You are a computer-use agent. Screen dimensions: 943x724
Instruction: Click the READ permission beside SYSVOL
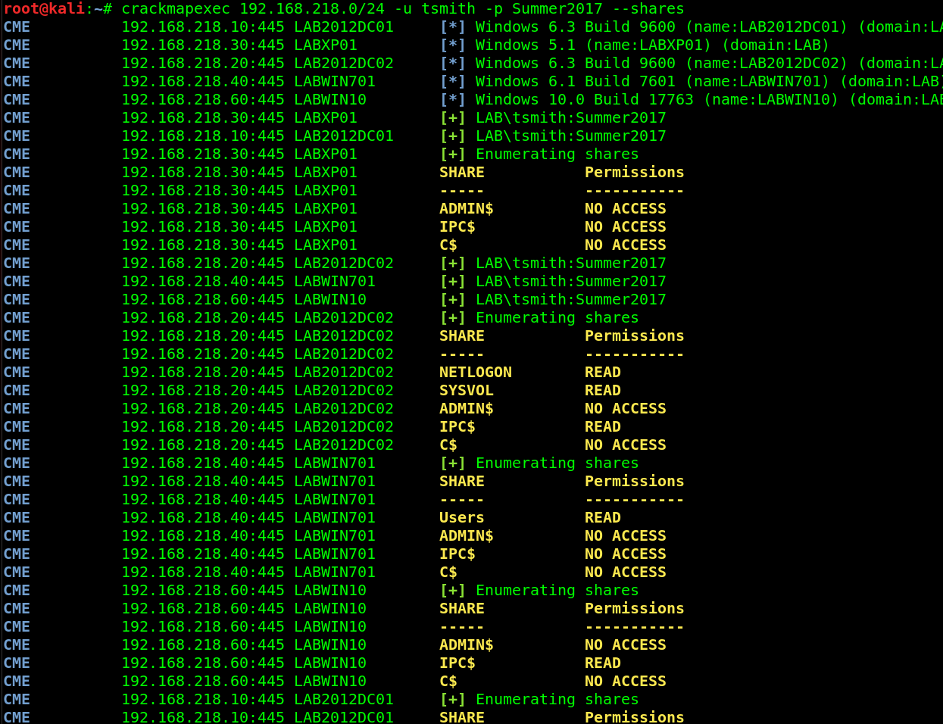tap(602, 391)
